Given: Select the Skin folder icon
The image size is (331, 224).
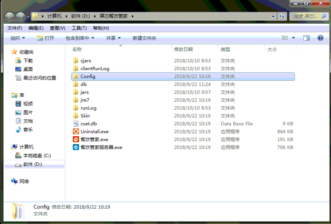Looking at the screenshot, I should coord(76,116).
